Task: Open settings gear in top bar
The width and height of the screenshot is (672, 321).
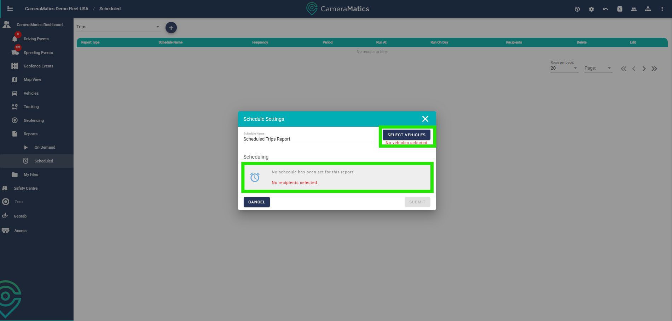Action: pyautogui.click(x=591, y=9)
